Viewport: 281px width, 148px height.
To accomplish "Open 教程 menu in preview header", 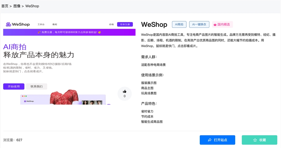I will tap(55, 24).
